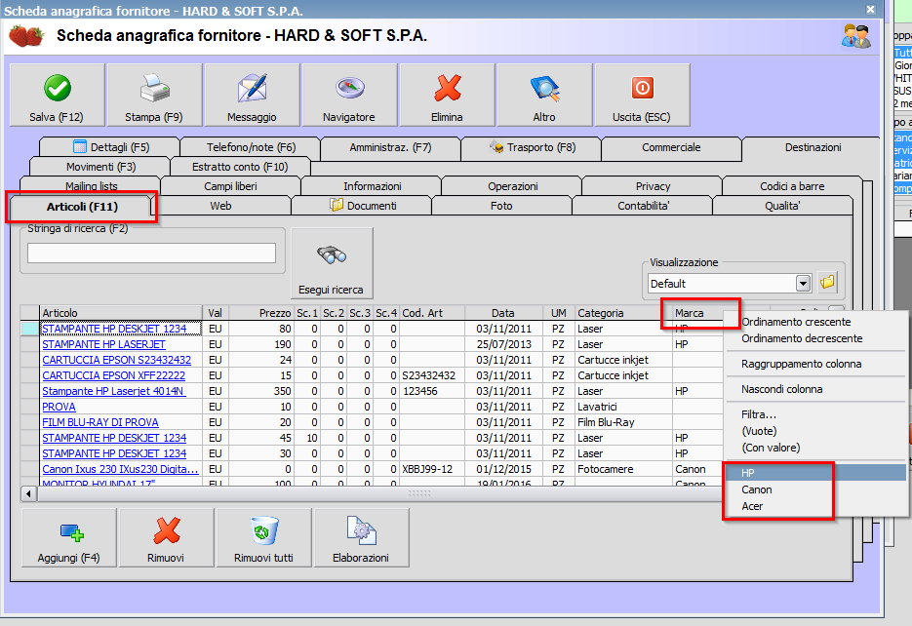Open the Movimenti (F3) tab
Viewport: 912px width, 626px height.
[x=100, y=167]
